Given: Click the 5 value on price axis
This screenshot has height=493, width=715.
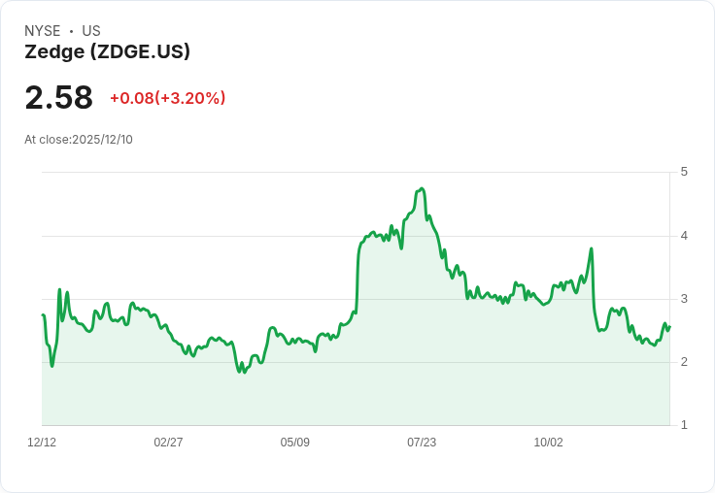Looking at the screenshot, I should (x=684, y=172).
